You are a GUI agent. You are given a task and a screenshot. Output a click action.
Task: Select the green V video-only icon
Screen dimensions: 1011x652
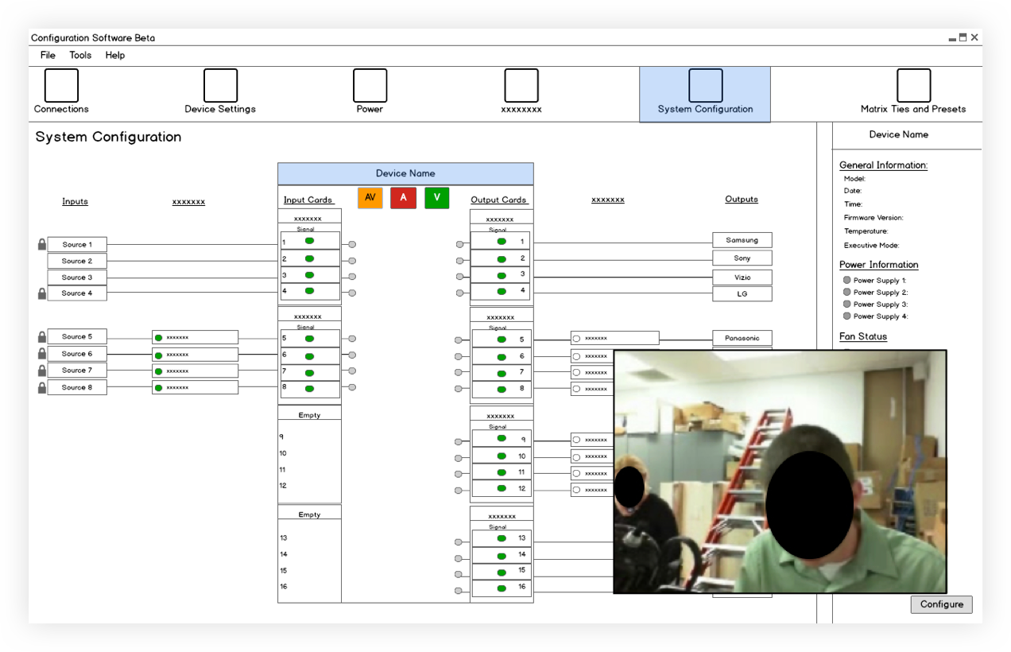tap(436, 198)
